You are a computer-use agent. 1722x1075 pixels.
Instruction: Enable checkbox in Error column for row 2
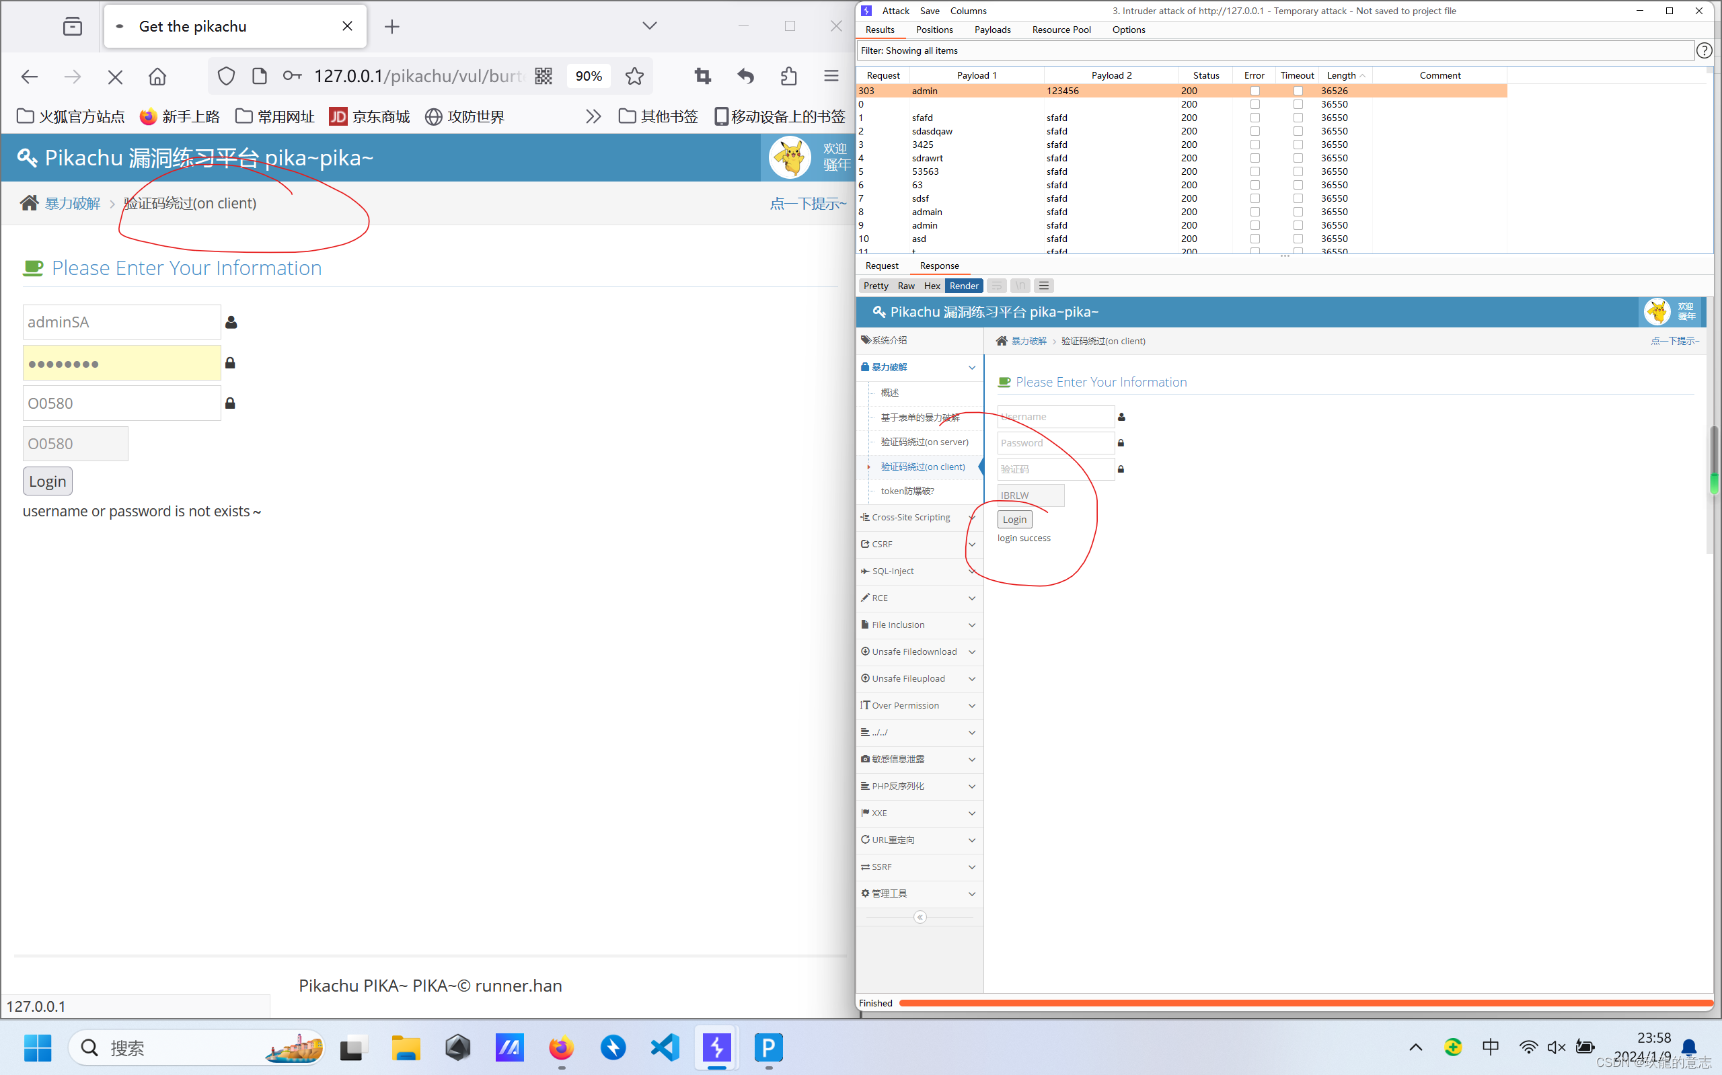(1257, 130)
